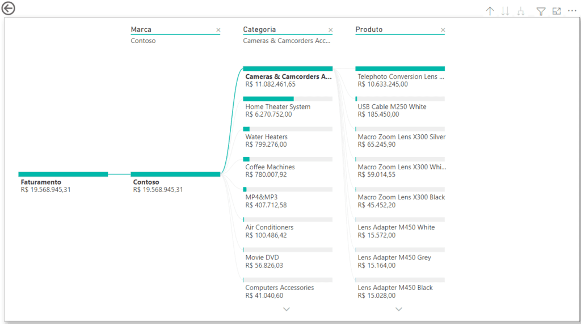Click the R$ 407.712,58 value
The width and height of the screenshot is (581, 324).
pos(266,205)
